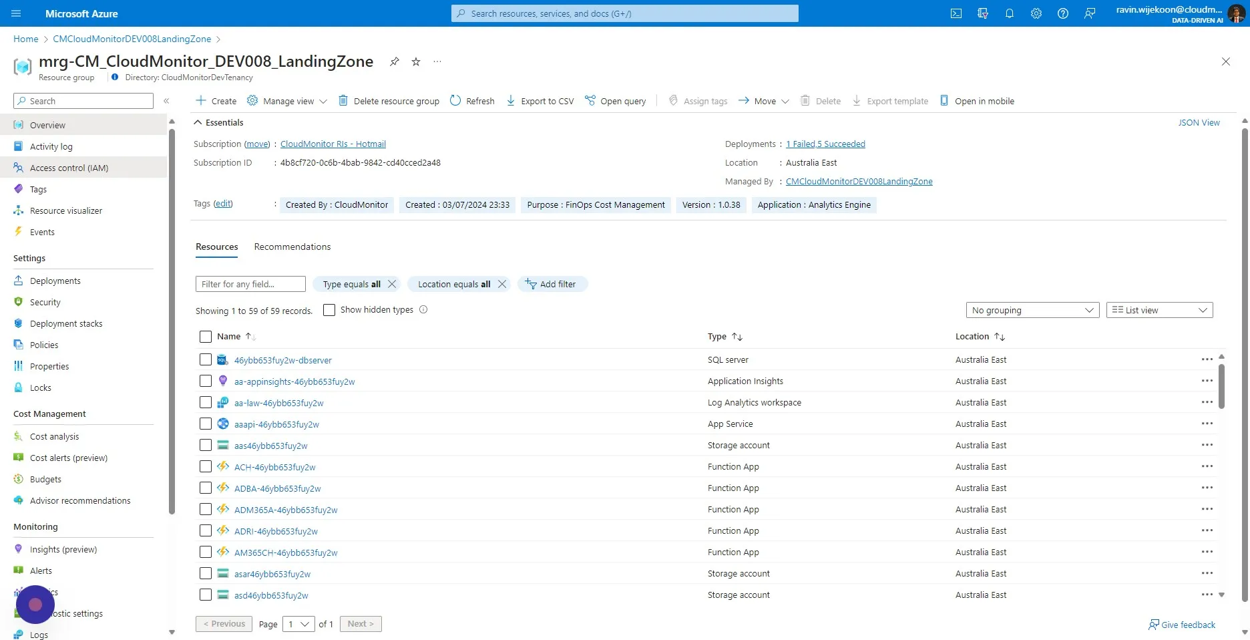Open JSON View
The width and height of the screenshot is (1250, 640).
point(1199,122)
